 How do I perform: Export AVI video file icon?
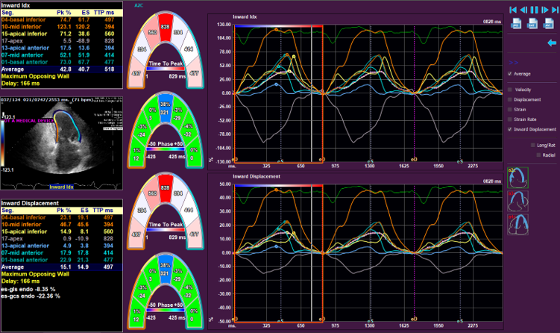[549, 25]
